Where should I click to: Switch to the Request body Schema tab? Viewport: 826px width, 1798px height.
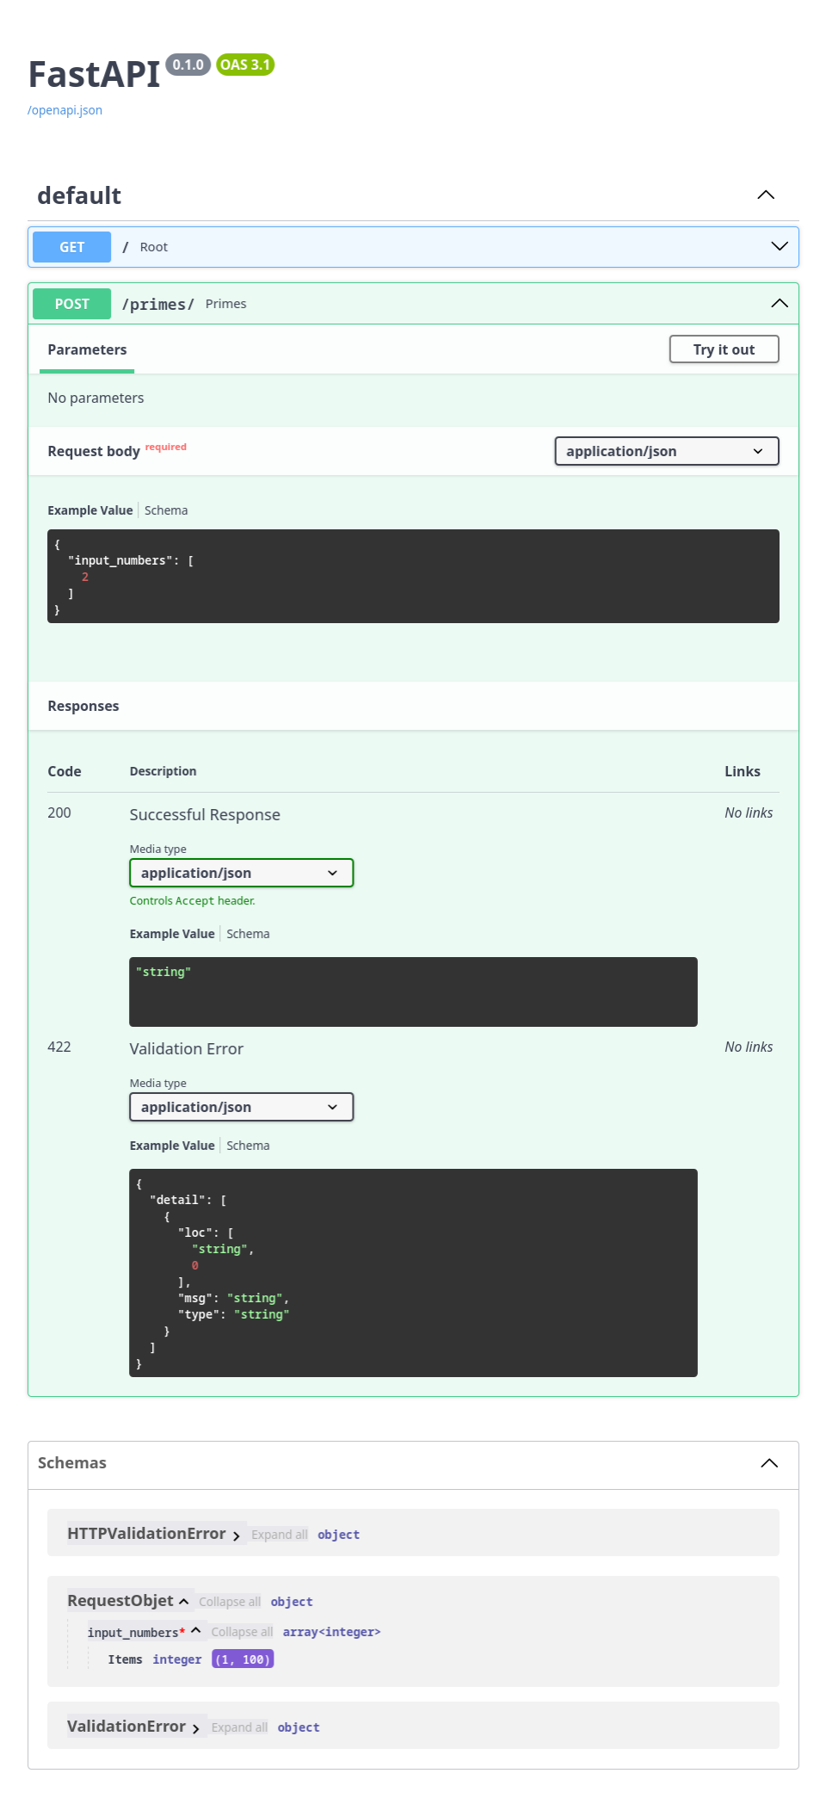[x=166, y=510]
